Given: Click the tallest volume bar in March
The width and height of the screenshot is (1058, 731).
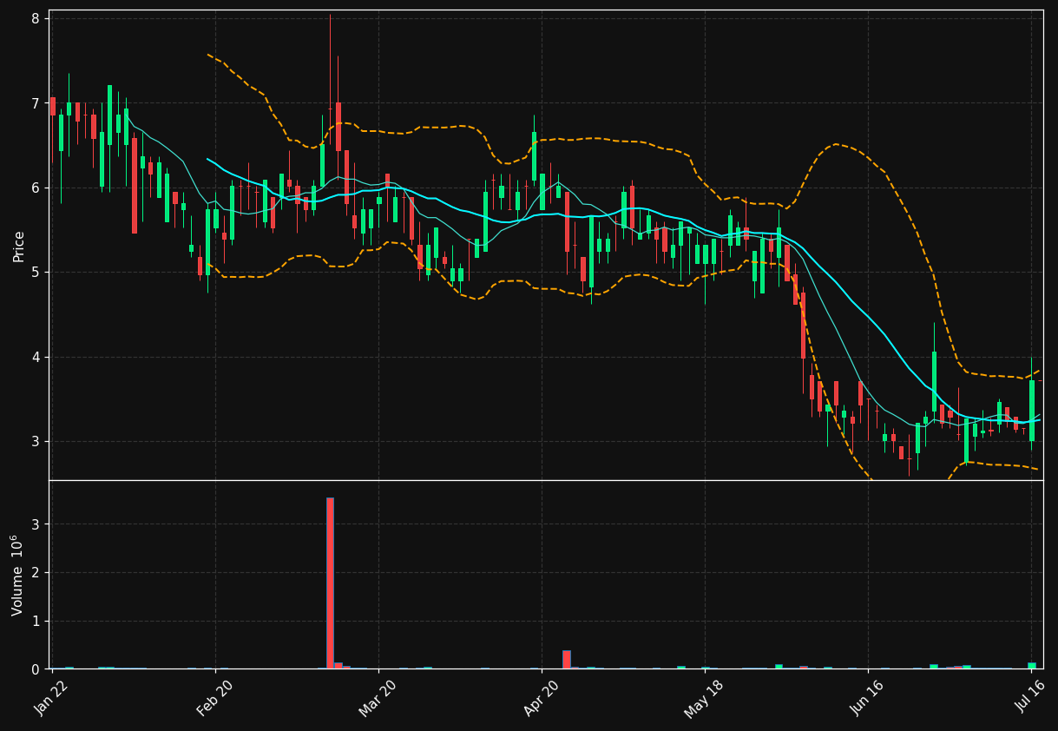Looking at the screenshot, I should point(330,583).
